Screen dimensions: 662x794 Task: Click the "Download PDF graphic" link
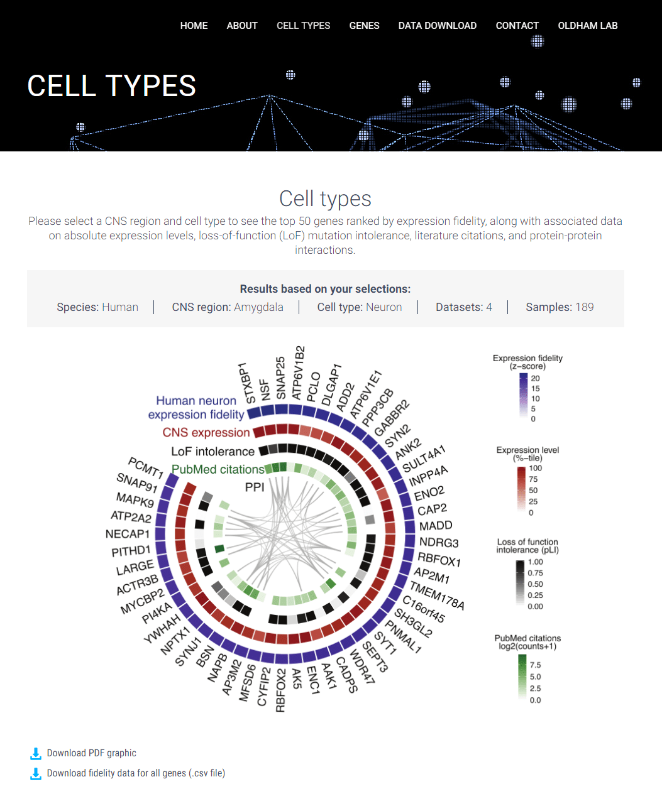(91, 753)
